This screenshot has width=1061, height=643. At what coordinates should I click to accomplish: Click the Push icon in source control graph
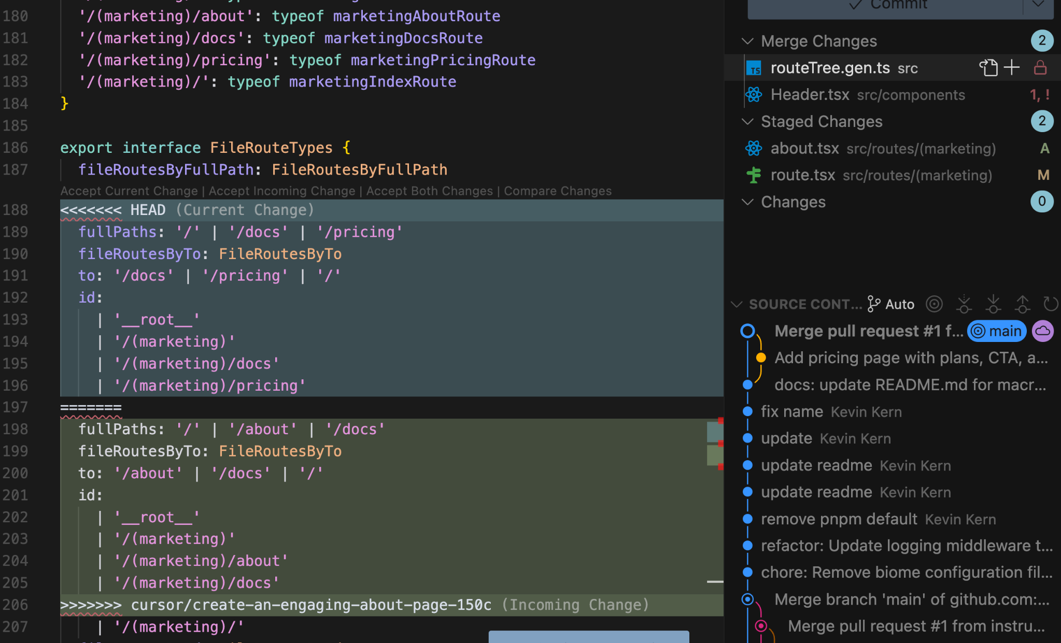(1022, 304)
